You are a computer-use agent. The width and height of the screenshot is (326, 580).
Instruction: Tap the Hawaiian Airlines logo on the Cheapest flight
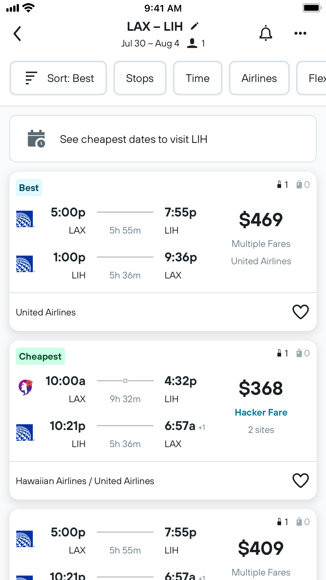click(25, 387)
